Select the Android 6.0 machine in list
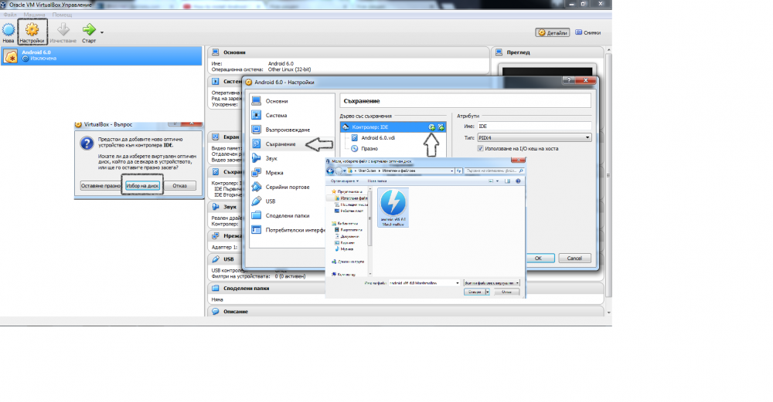 pyautogui.click(x=101, y=56)
